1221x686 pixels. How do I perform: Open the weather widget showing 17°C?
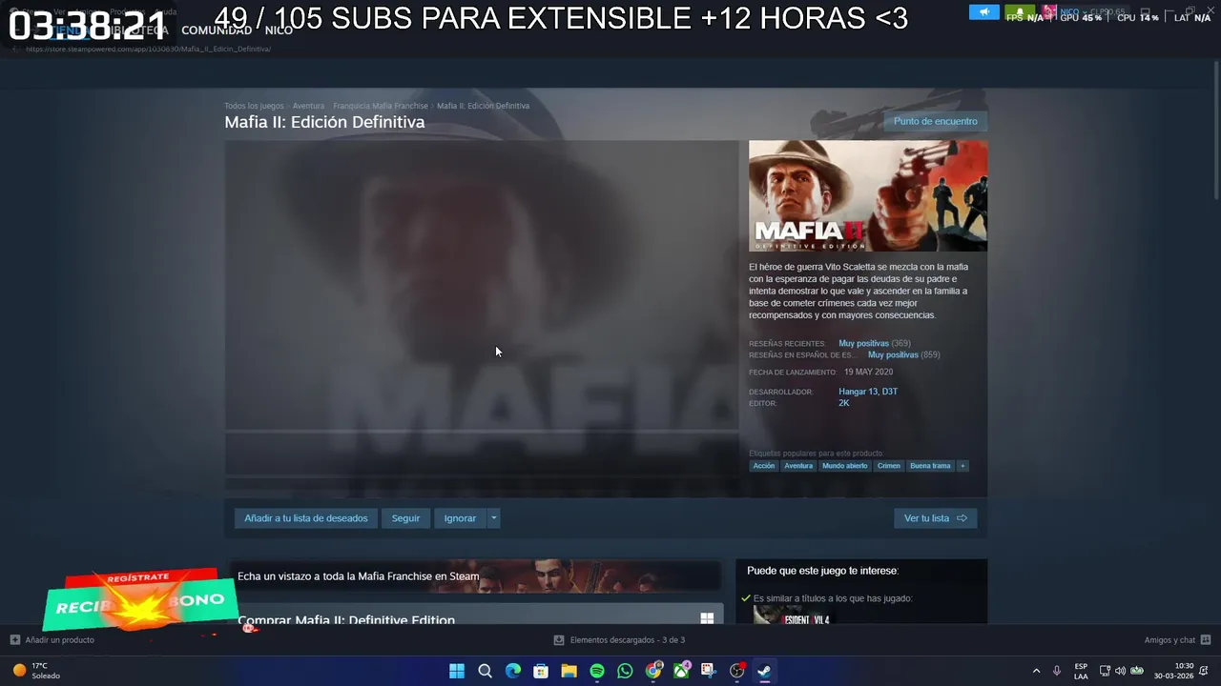coord(36,671)
